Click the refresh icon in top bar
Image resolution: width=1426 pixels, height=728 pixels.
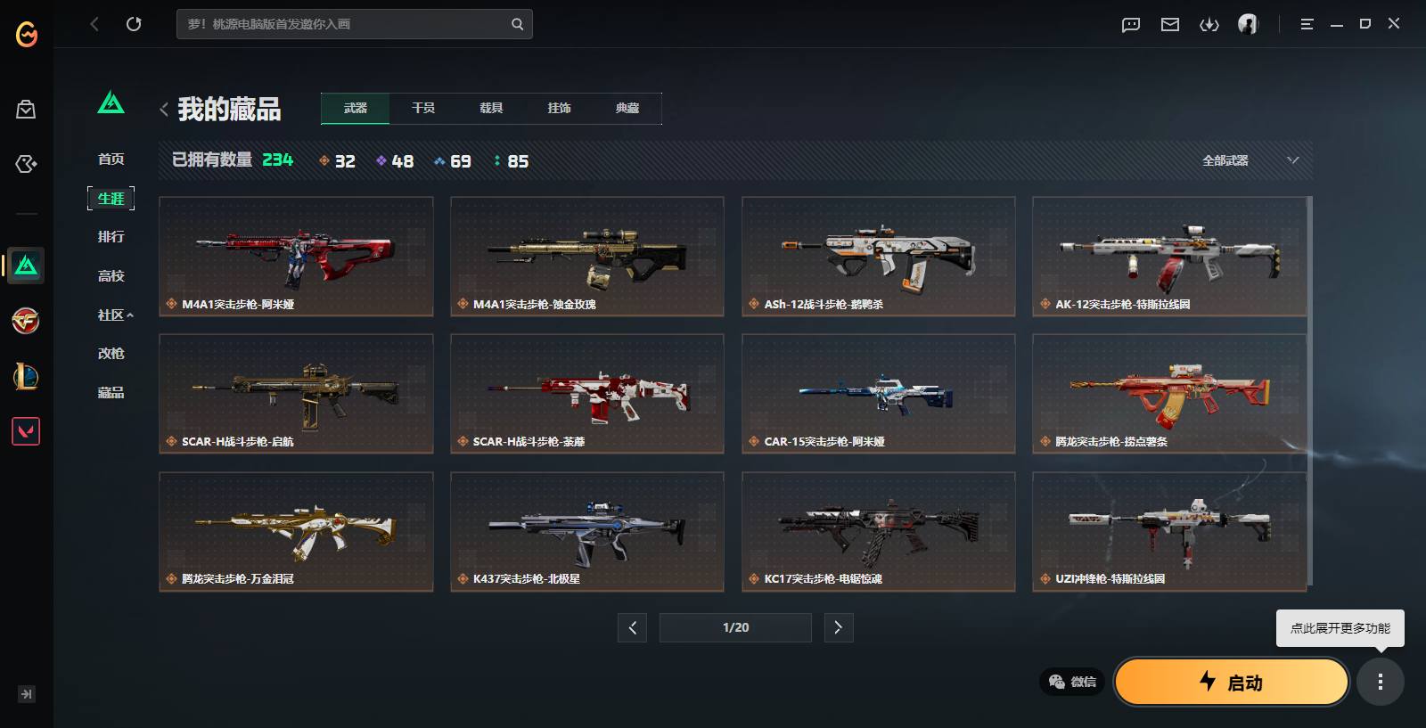[x=134, y=24]
